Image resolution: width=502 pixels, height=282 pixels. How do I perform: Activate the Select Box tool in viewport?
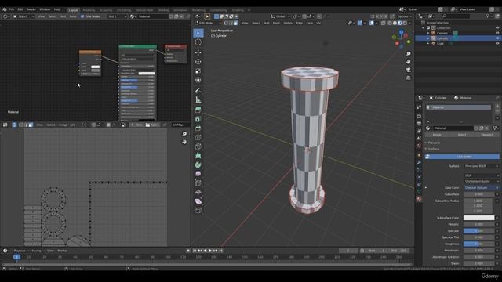(198, 33)
